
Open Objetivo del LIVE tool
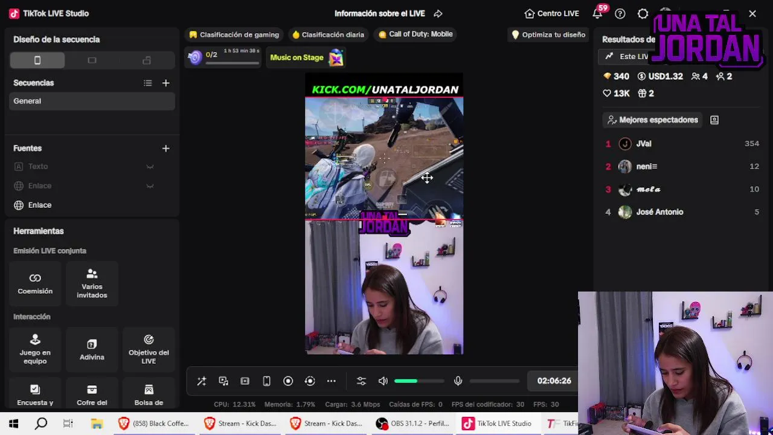click(x=149, y=349)
